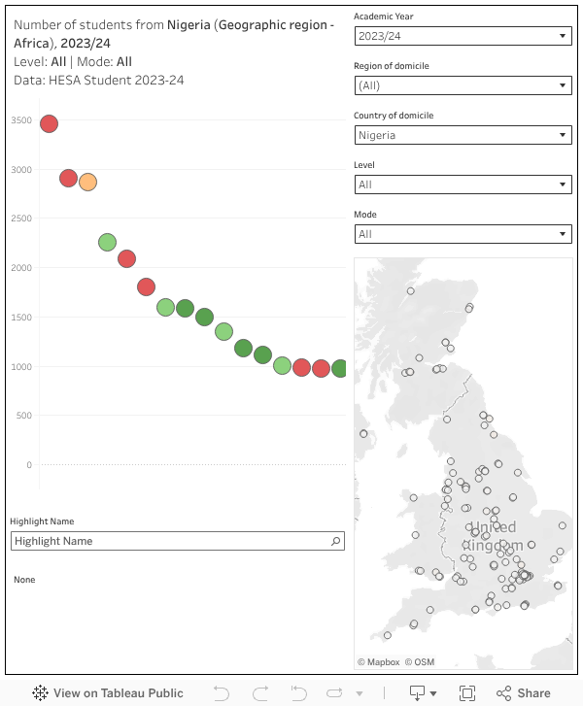Click the undo arrow icon

[222, 693]
